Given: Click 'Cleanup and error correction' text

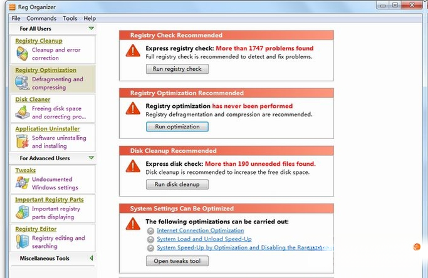Looking at the screenshot, I should coord(56,54).
